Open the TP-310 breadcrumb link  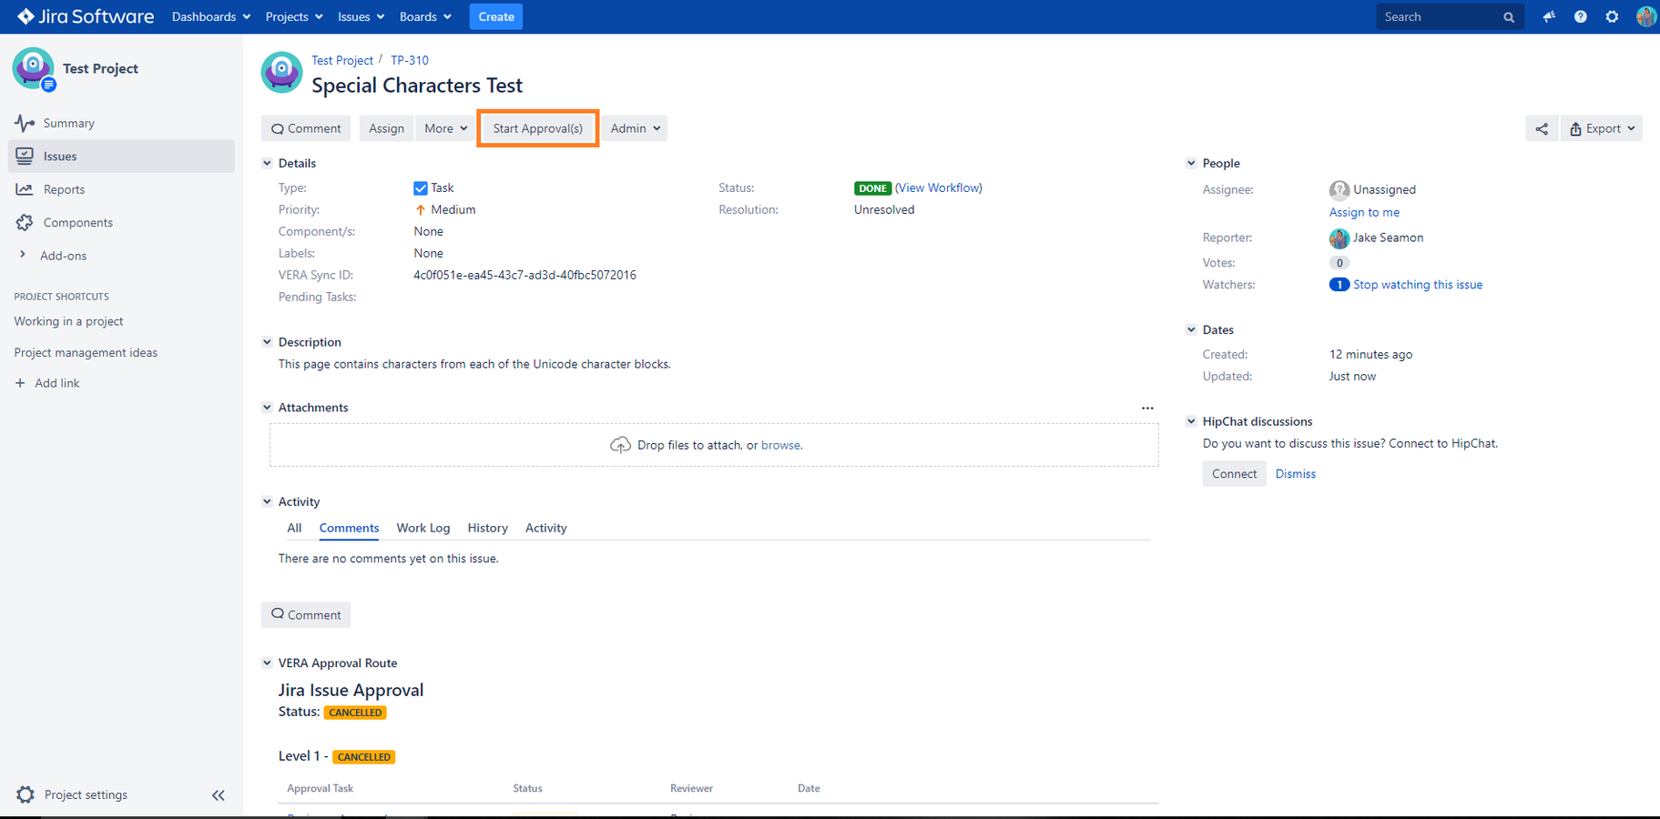[x=410, y=60]
